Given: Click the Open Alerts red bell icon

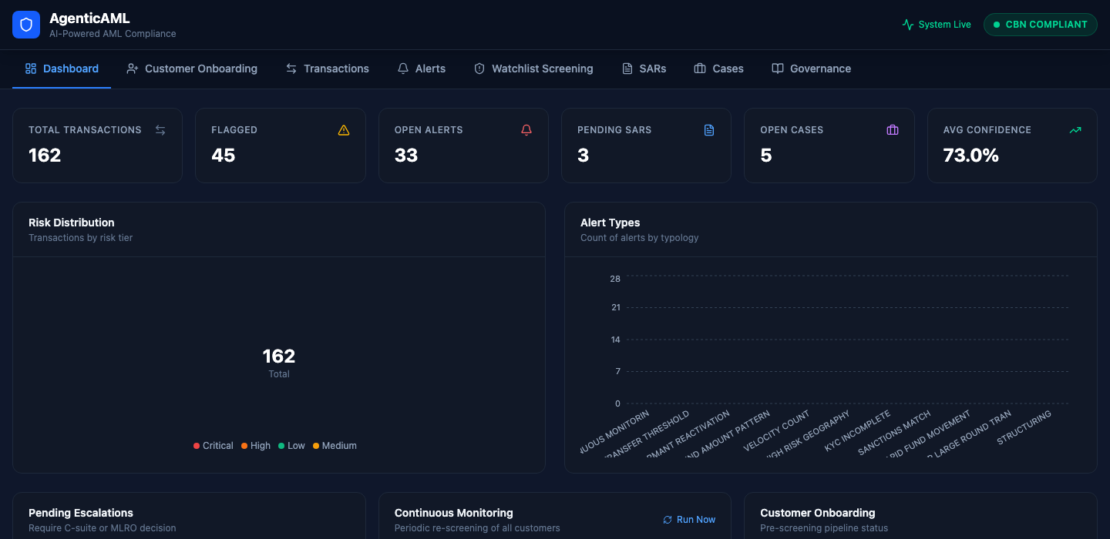Looking at the screenshot, I should pyautogui.click(x=526, y=130).
